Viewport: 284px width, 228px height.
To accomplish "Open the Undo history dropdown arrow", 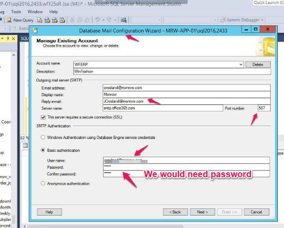I will coord(103,20).
